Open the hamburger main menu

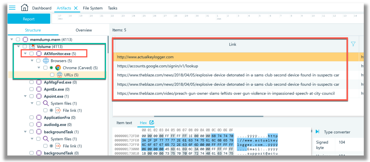click(x=12, y=8)
